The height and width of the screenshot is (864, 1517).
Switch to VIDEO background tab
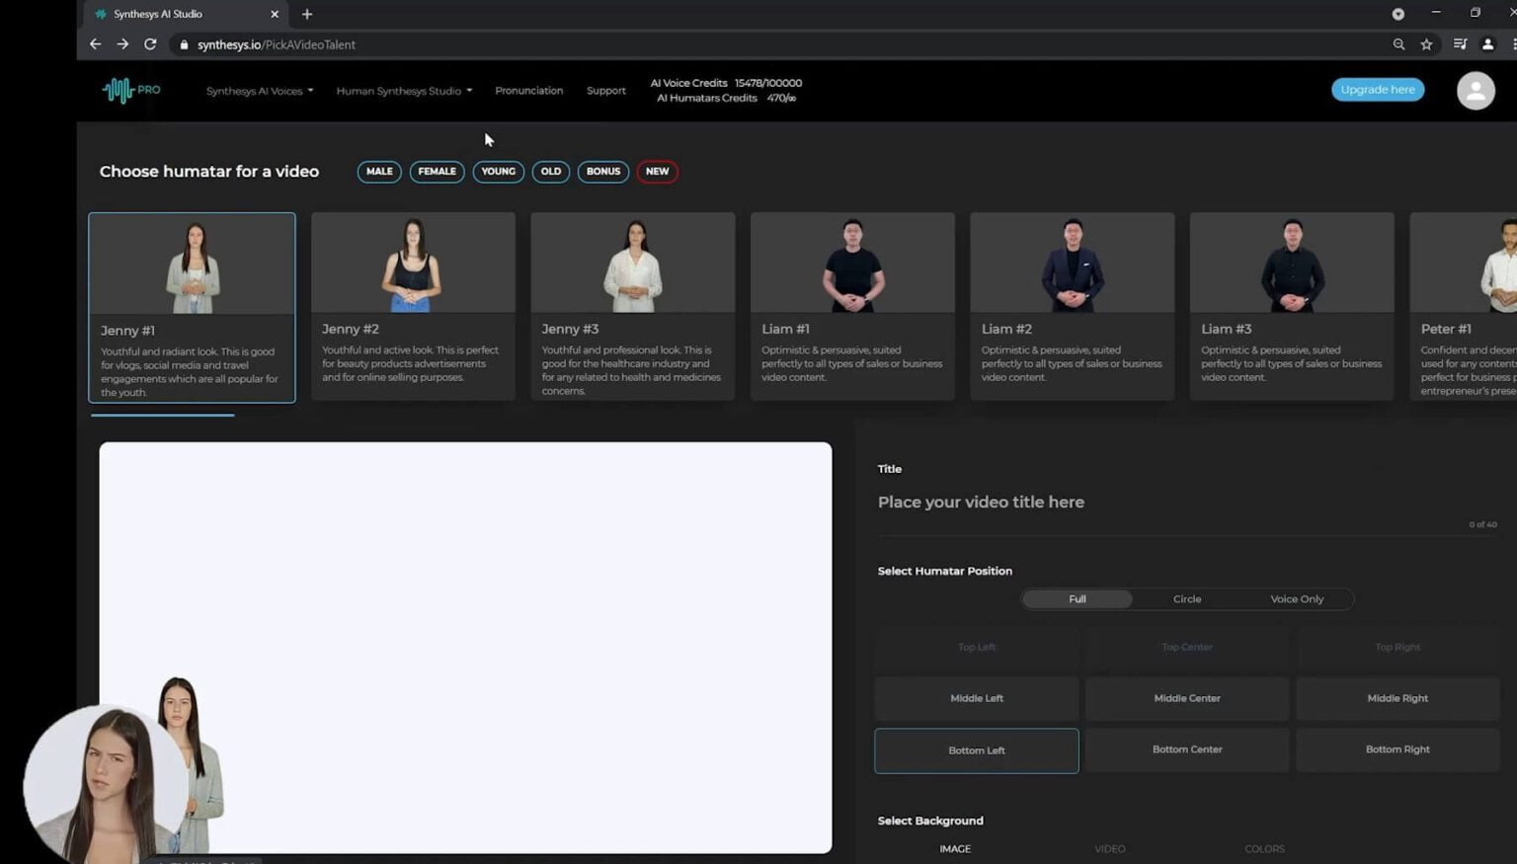tap(1109, 849)
